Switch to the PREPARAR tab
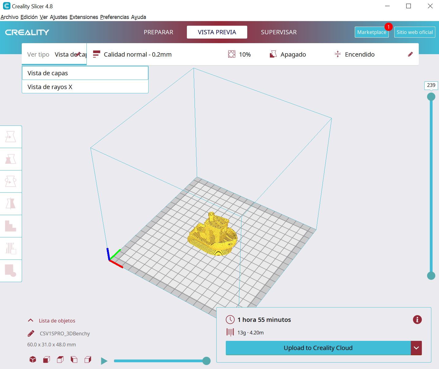This screenshot has width=439, height=369. coord(158,32)
